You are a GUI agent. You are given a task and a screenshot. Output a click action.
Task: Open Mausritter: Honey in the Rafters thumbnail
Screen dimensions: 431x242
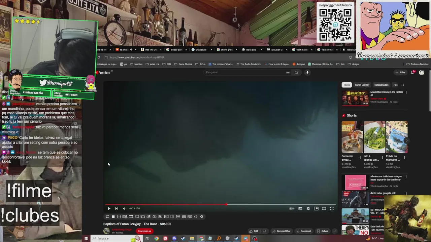355,98
